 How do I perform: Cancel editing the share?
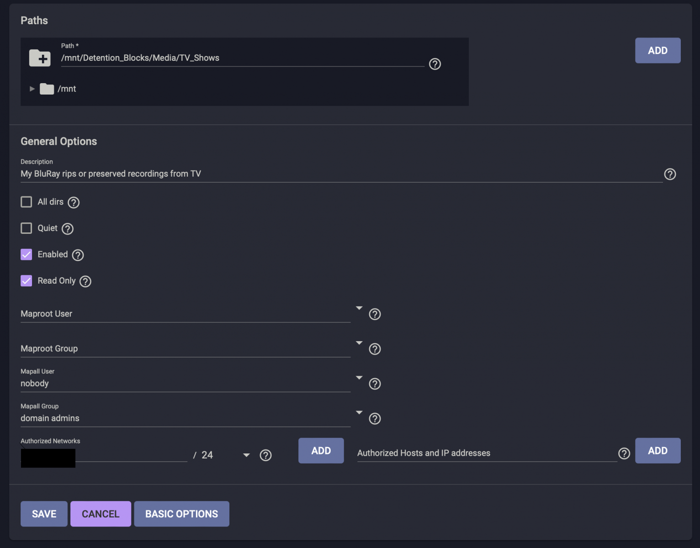point(101,514)
